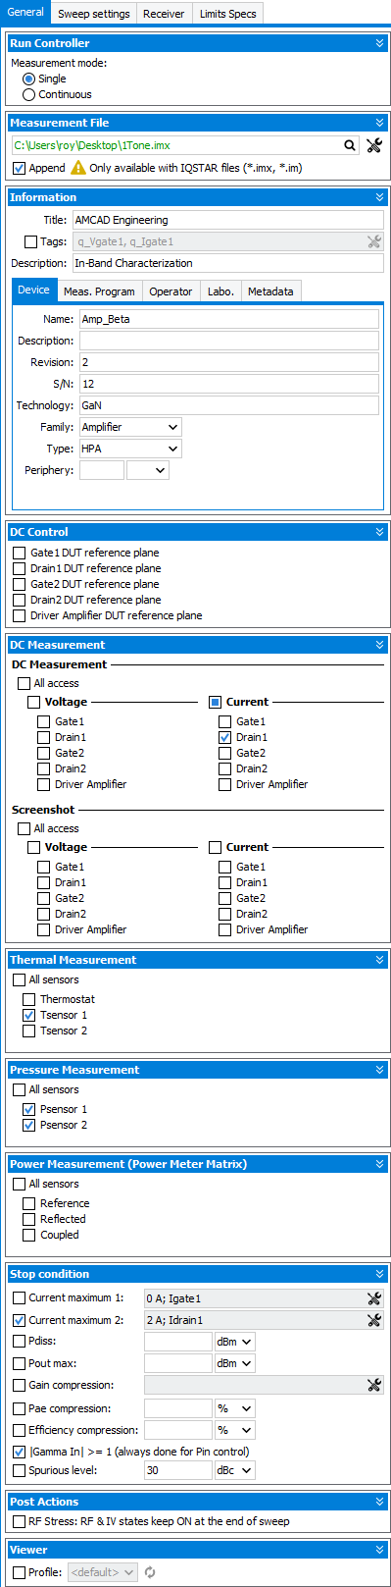Uncheck Tsensor 1 thermal sensor
Image resolution: width=391 pixels, height=1587 pixels.
[29, 1015]
